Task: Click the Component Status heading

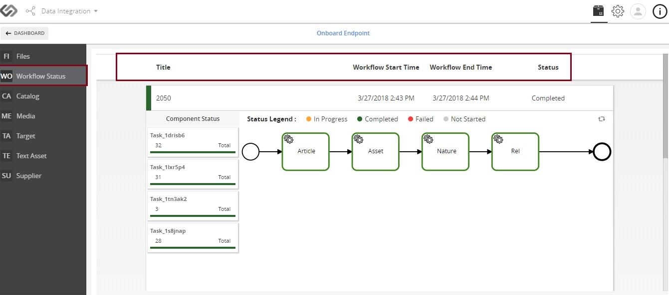Action: [x=193, y=119]
